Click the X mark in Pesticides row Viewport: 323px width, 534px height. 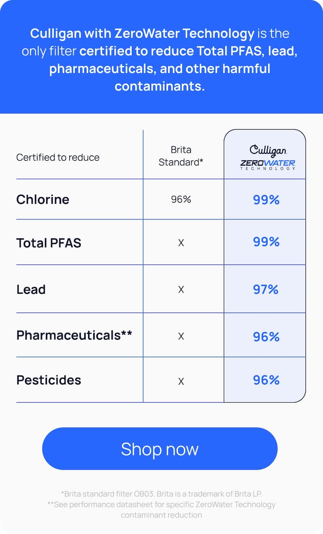(181, 381)
